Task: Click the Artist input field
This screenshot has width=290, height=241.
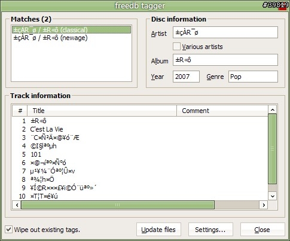Action: (x=225, y=32)
